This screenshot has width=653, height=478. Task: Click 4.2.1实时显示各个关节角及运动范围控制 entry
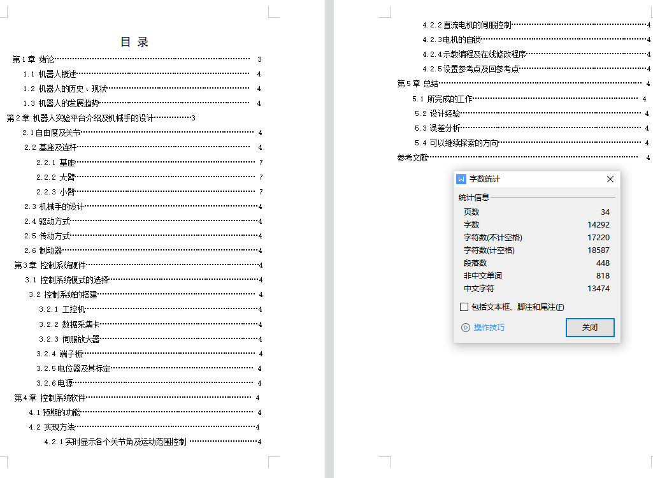(x=153, y=442)
